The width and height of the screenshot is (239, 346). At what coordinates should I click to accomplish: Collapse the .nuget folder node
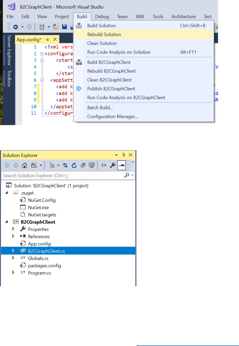click(7, 193)
